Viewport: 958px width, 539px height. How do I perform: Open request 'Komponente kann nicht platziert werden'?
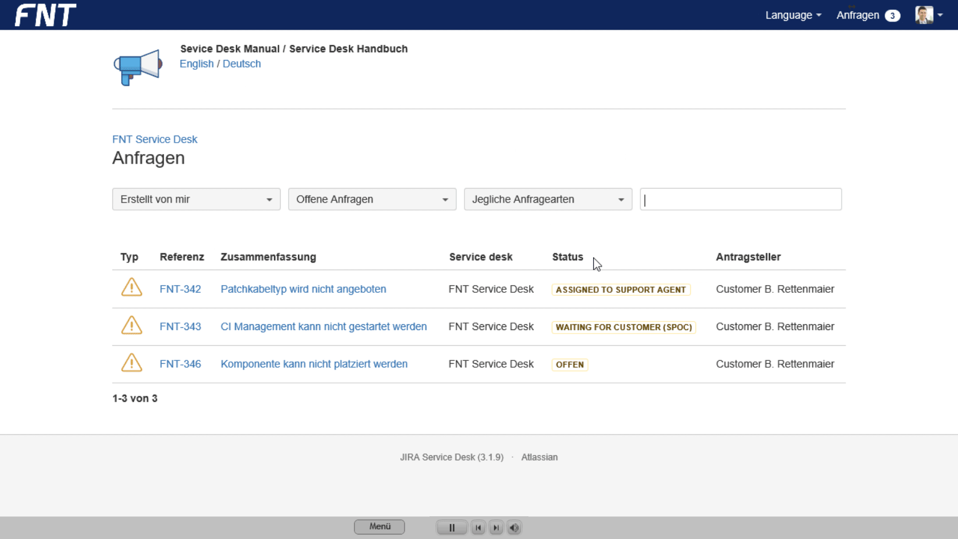click(314, 364)
